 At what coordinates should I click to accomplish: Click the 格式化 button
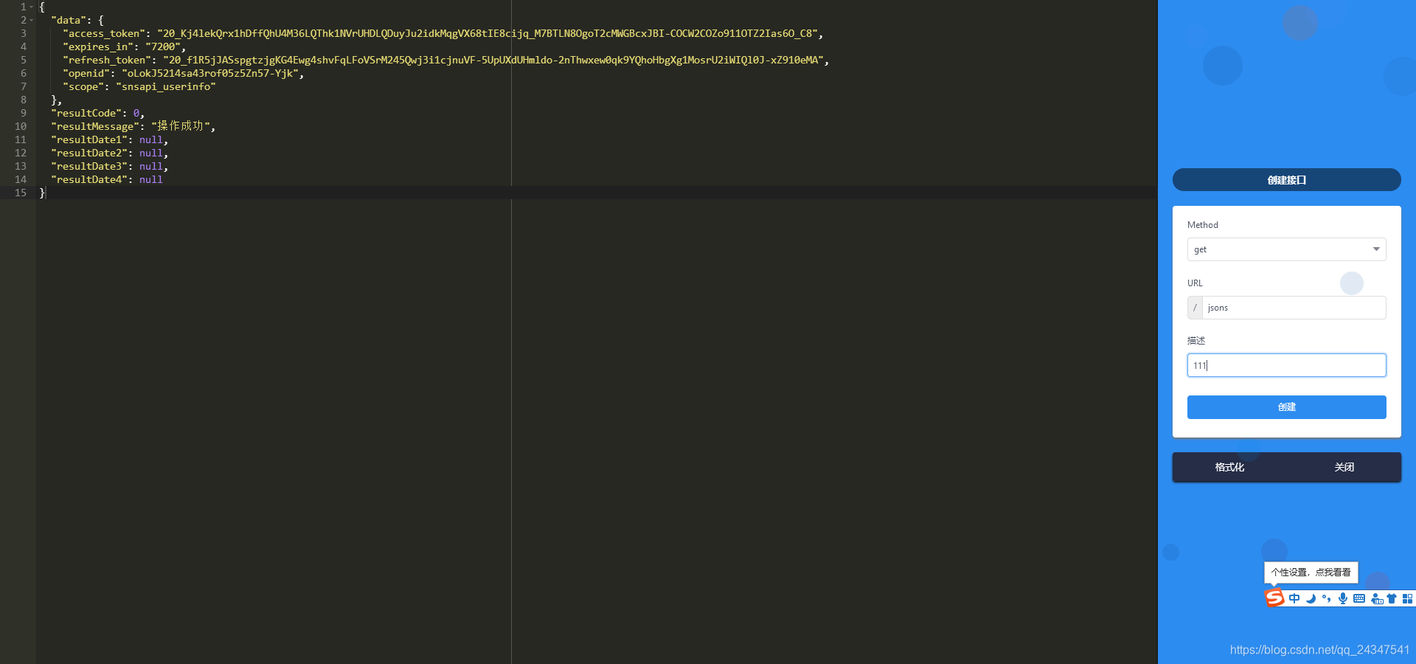(x=1229, y=467)
